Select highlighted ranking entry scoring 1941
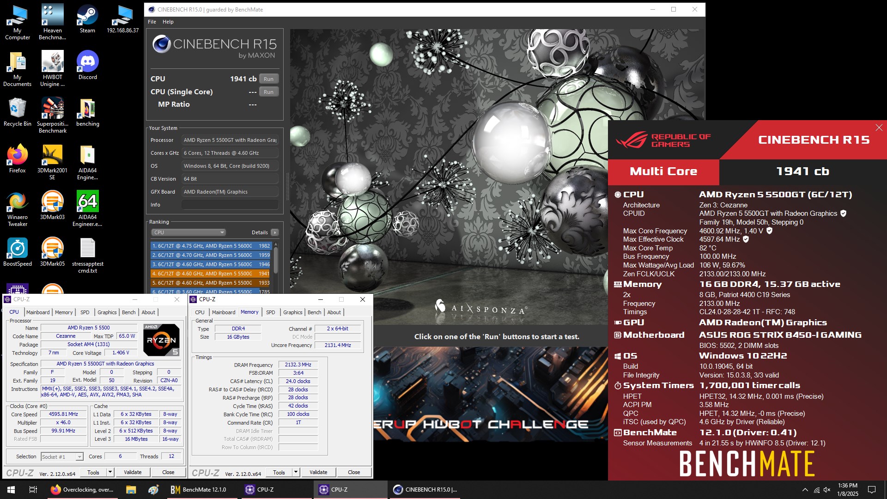Screen dimensions: 887x499 pyautogui.click(x=211, y=274)
